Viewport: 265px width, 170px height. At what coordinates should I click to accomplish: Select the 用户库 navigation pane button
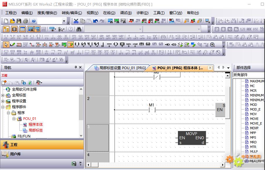[42, 154]
